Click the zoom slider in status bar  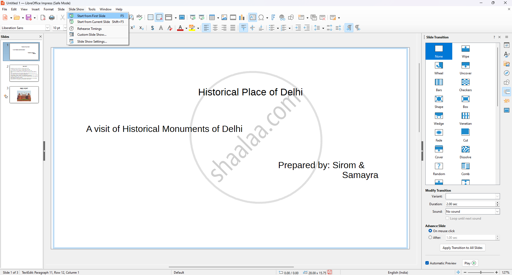481,272
